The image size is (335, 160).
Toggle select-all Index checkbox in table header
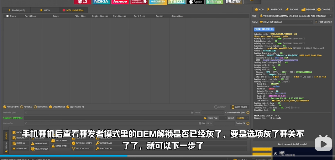pos(8,16)
